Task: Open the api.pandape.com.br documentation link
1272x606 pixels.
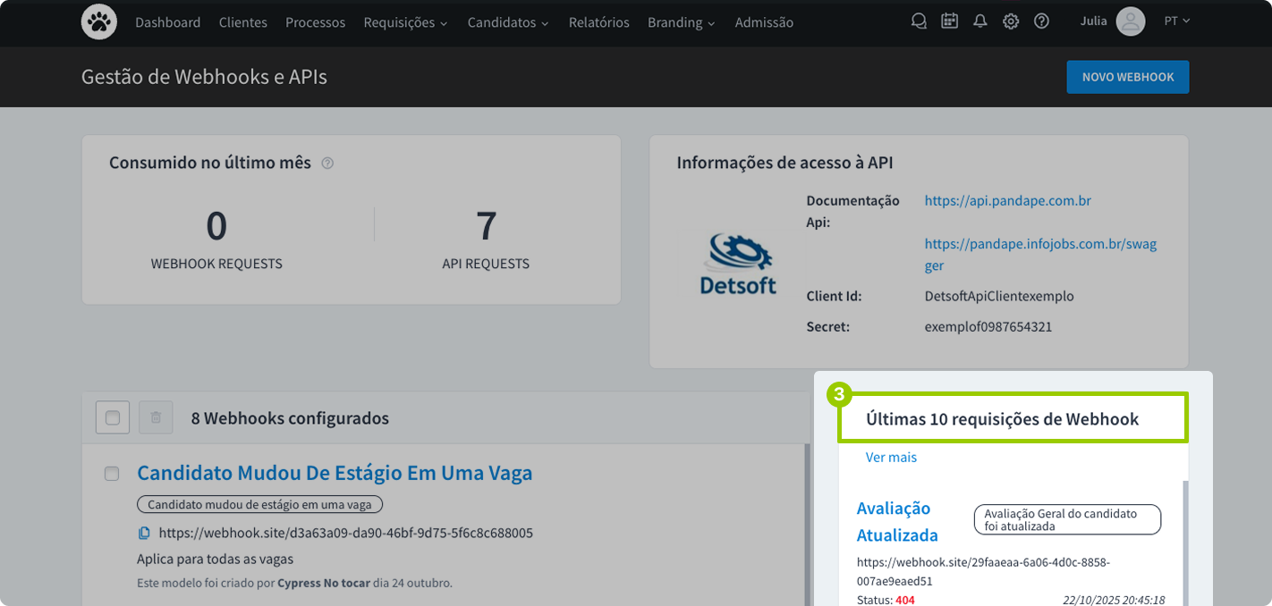Action: pos(1007,200)
